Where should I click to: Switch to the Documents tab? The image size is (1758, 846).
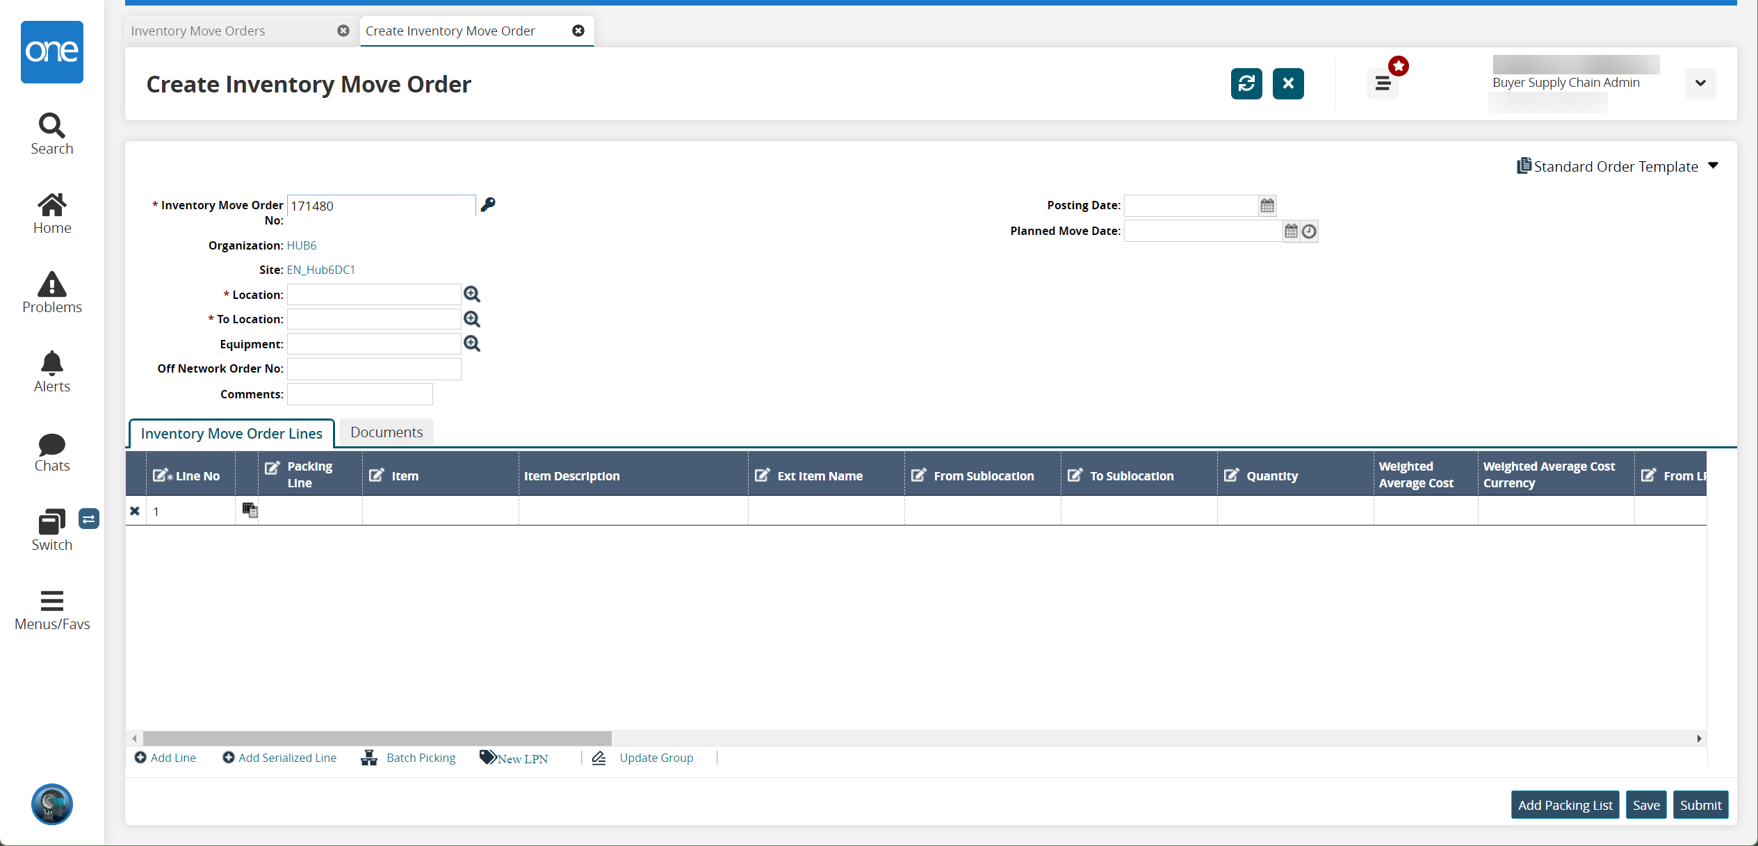pyautogui.click(x=386, y=432)
